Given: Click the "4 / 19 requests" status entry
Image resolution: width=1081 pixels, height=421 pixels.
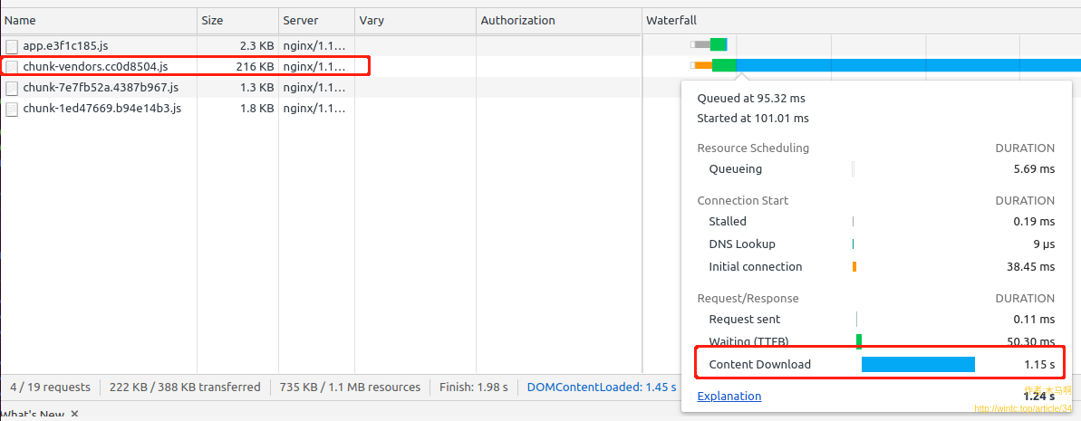Looking at the screenshot, I should [x=51, y=388].
